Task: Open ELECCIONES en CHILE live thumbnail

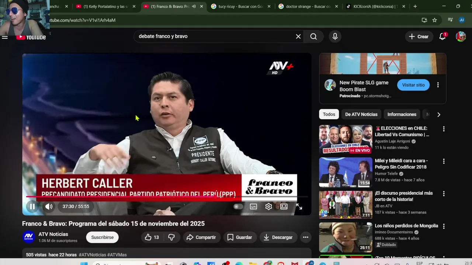Action: coord(346,140)
